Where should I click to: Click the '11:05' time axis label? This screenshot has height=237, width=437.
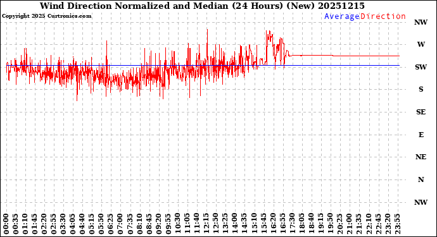coord(187,224)
